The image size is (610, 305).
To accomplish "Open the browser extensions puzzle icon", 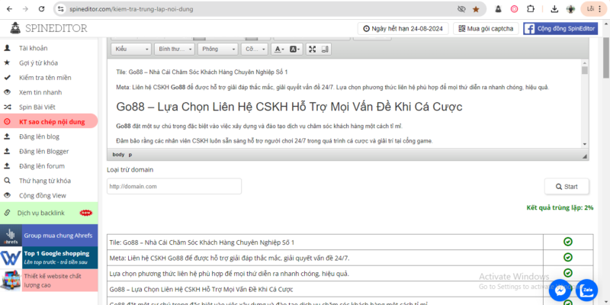I will tap(532, 9).
